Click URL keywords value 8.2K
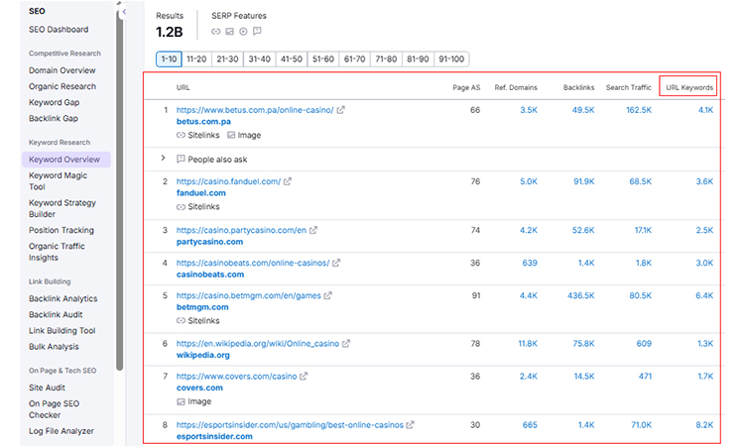 click(x=704, y=425)
